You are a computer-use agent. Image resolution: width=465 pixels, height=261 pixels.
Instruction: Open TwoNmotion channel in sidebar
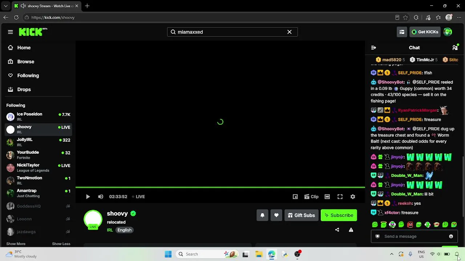pos(39,181)
